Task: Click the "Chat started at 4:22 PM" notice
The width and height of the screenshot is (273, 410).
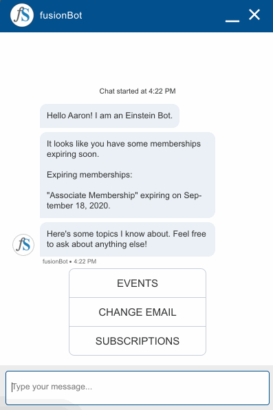Action: [138, 91]
